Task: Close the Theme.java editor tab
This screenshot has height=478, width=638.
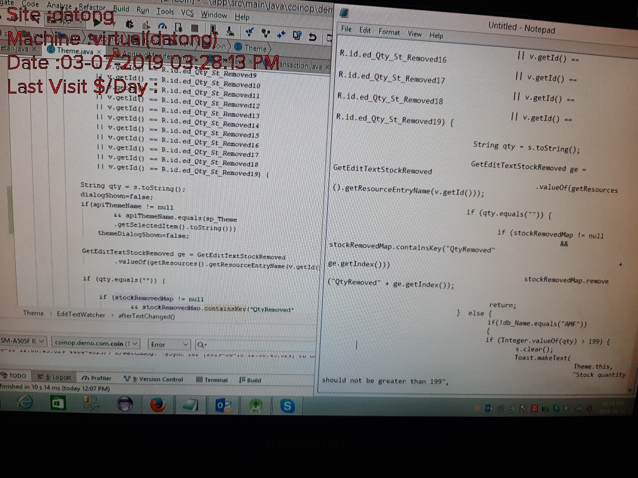Action: [x=99, y=52]
